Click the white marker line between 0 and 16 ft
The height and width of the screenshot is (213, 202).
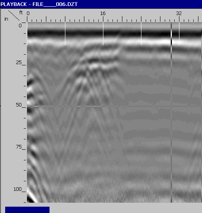tap(65, 34)
